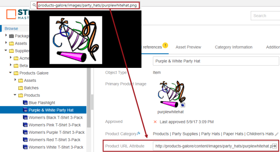Click the yellow references count badge
280x152 pixels.
point(165,45)
